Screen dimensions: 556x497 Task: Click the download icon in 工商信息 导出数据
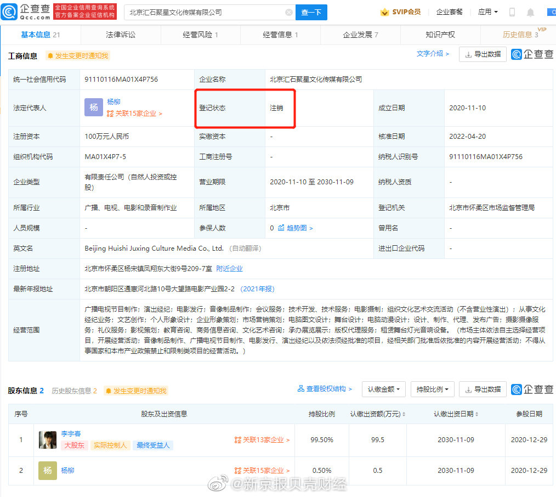tap(468, 55)
